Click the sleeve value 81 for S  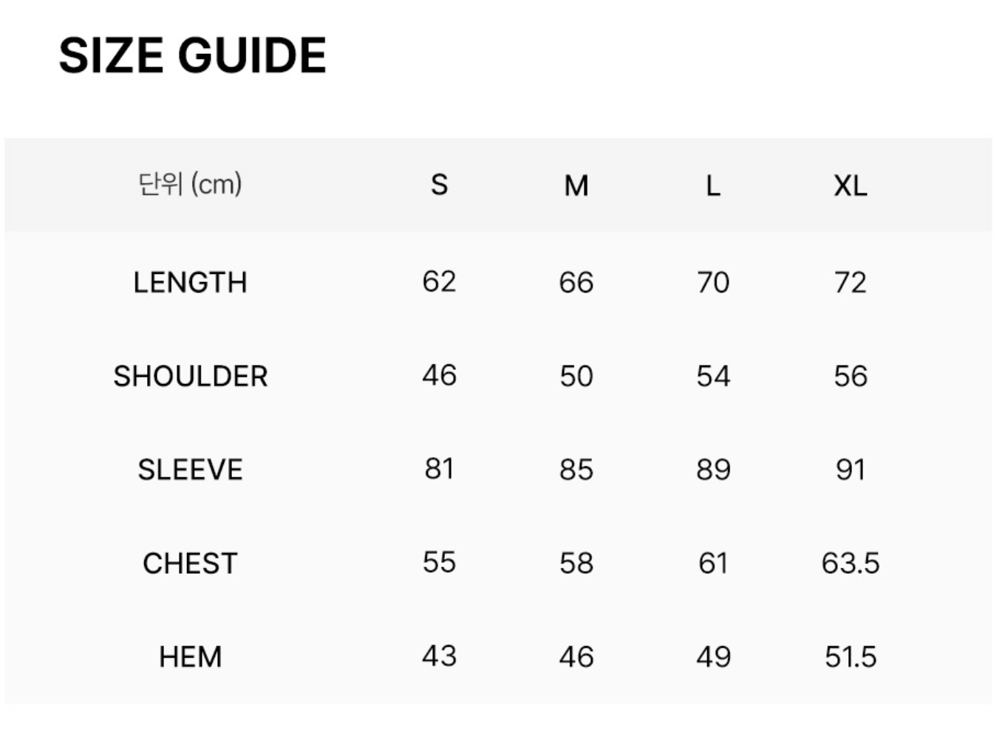(439, 468)
